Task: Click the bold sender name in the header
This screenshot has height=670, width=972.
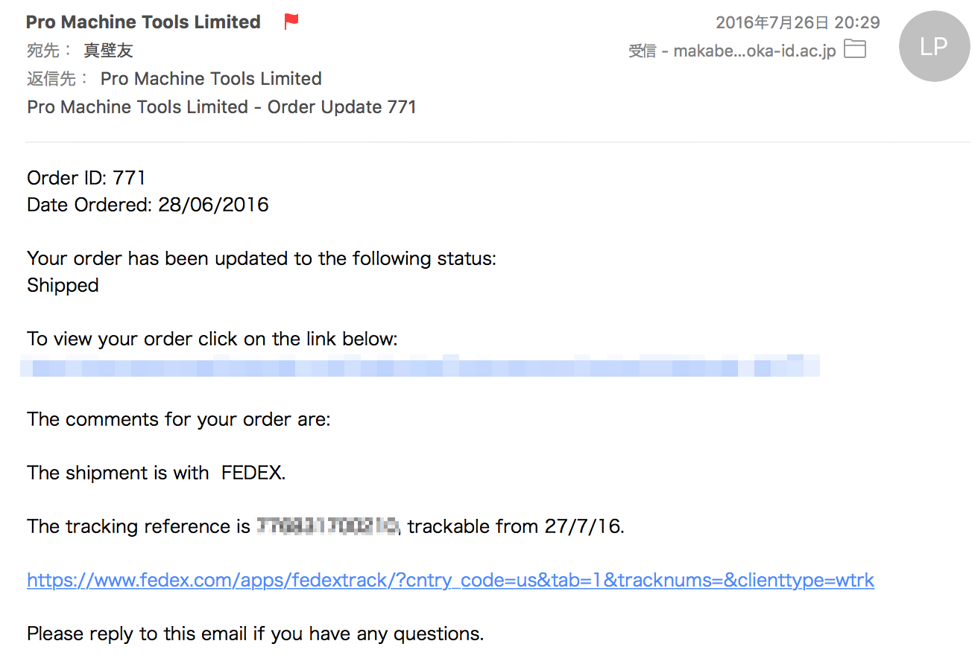Action: coord(143,22)
